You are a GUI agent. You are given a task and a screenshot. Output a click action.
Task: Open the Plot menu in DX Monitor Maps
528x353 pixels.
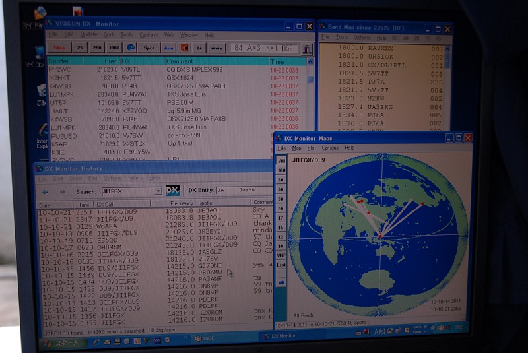pos(312,148)
